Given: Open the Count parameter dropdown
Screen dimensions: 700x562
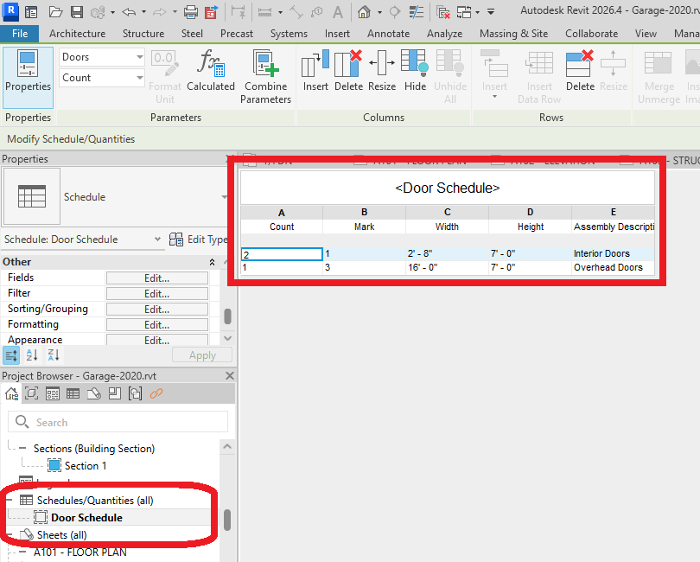Looking at the screenshot, I should click(x=102, y=78).
